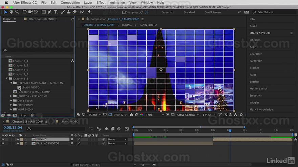Select the Pan Behind anchor tool

(36, 12)
